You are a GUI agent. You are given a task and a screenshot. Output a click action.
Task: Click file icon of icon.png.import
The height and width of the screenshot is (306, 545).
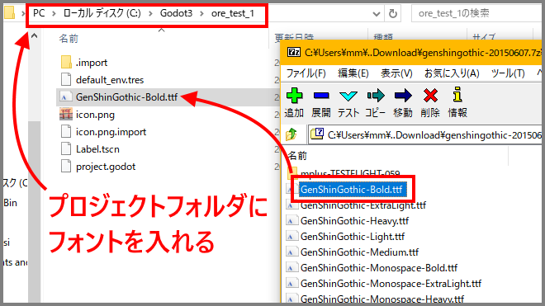(x=66, y=132)
